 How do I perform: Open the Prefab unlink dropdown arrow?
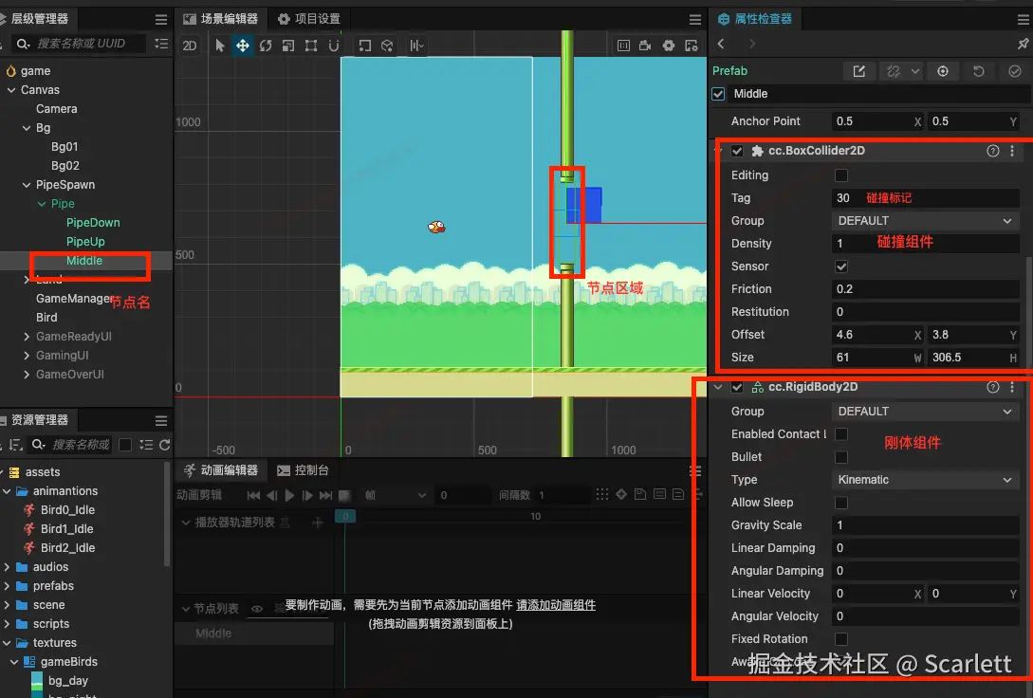(x=915, y=71)
